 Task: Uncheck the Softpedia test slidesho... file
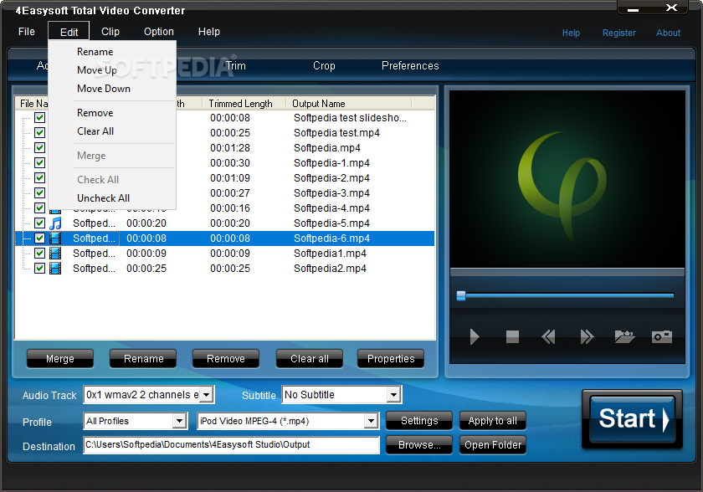tap(40, 118)
